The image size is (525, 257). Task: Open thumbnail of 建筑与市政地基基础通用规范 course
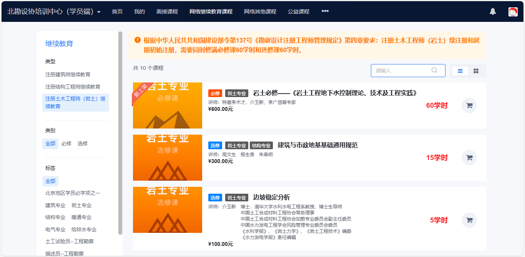[x=168, y=158]
